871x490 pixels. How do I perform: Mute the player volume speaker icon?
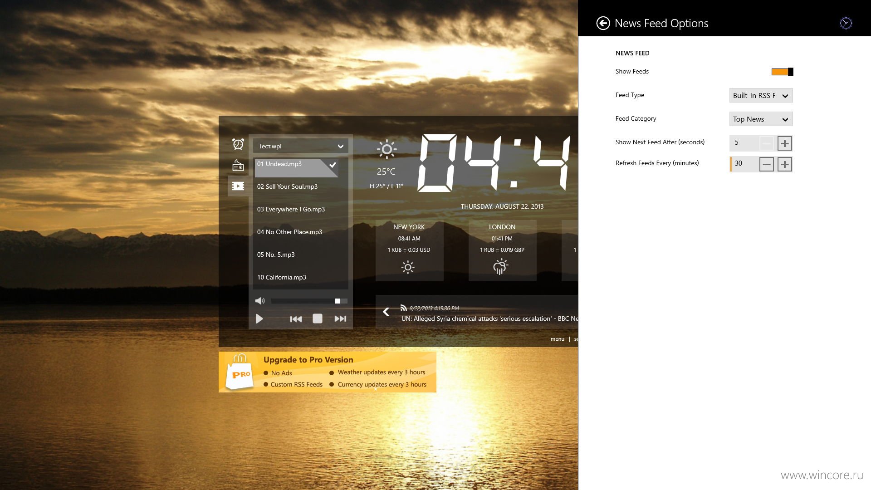[x=260, y=301]
